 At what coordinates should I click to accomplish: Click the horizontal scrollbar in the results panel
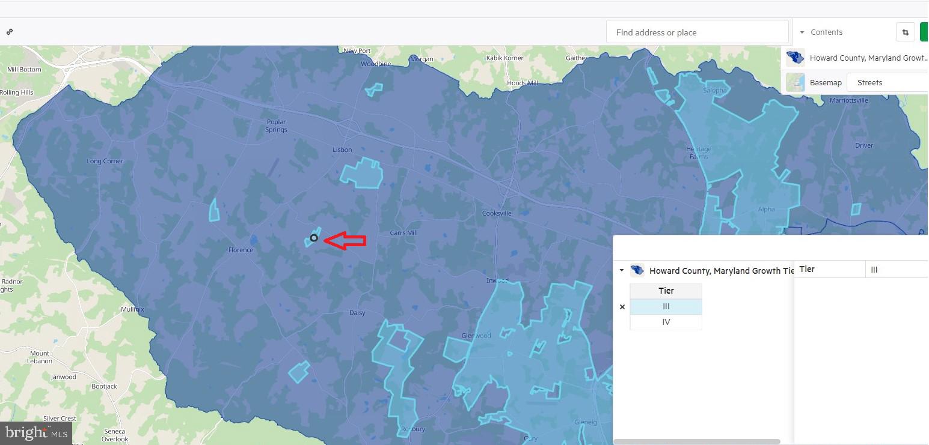point(696,441)
